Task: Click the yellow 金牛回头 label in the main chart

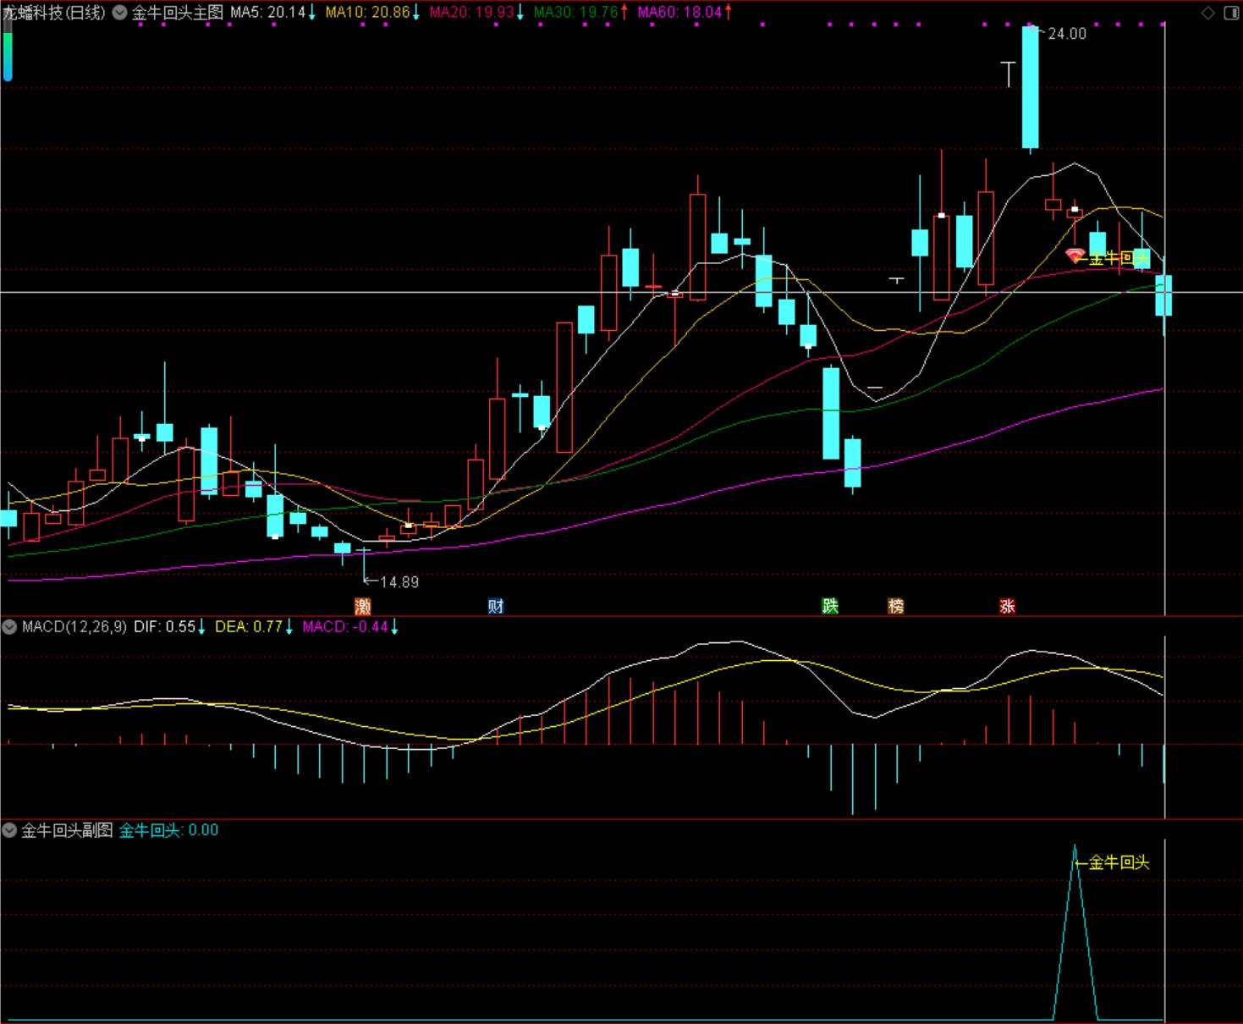Action: pyautogui.click(x=1119, y=259)
